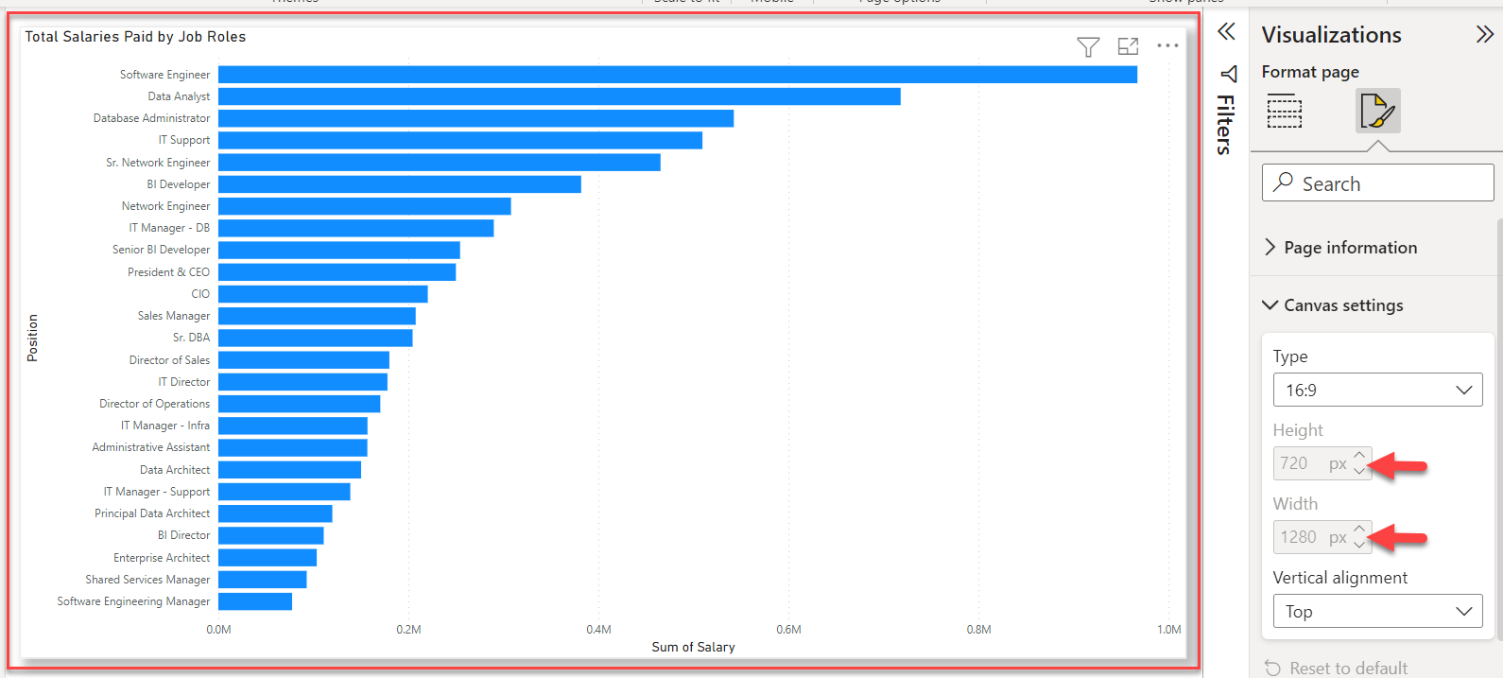The width and height of the screenshot is (1503, 678).
Task: Click the vertical Filters pane label
Action: [x=1225, y=125]
